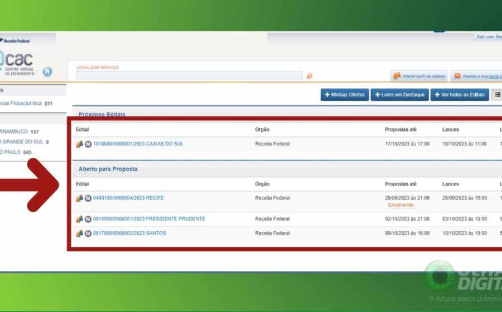Select Pessoa Física/Jurídica 811 filter

tap(26, 103)
